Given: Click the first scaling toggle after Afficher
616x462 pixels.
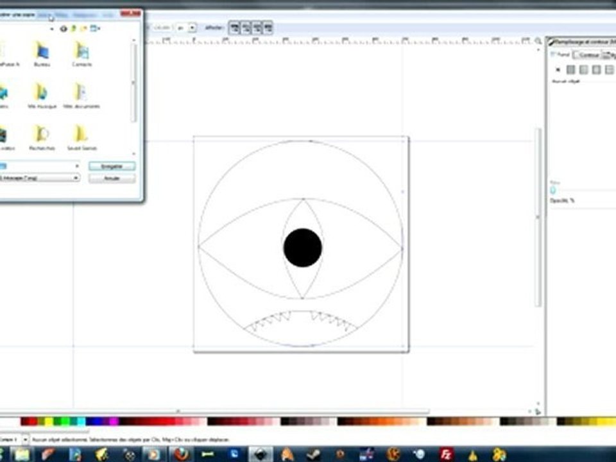Looking at the screenshot, I should 235,28.
